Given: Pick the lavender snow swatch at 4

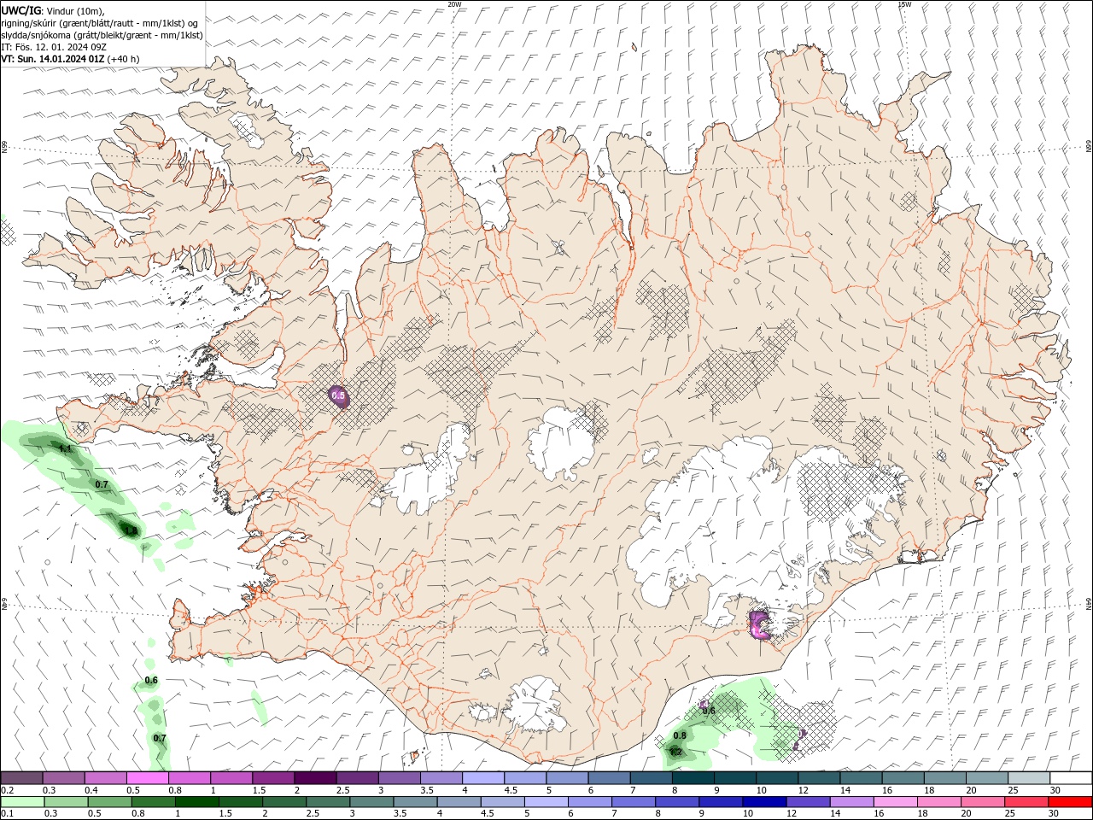Looking at the screenshot, I should (483, 778).
